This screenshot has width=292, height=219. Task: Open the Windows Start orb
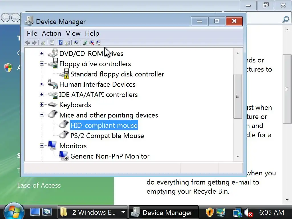(x=14, y=212)
